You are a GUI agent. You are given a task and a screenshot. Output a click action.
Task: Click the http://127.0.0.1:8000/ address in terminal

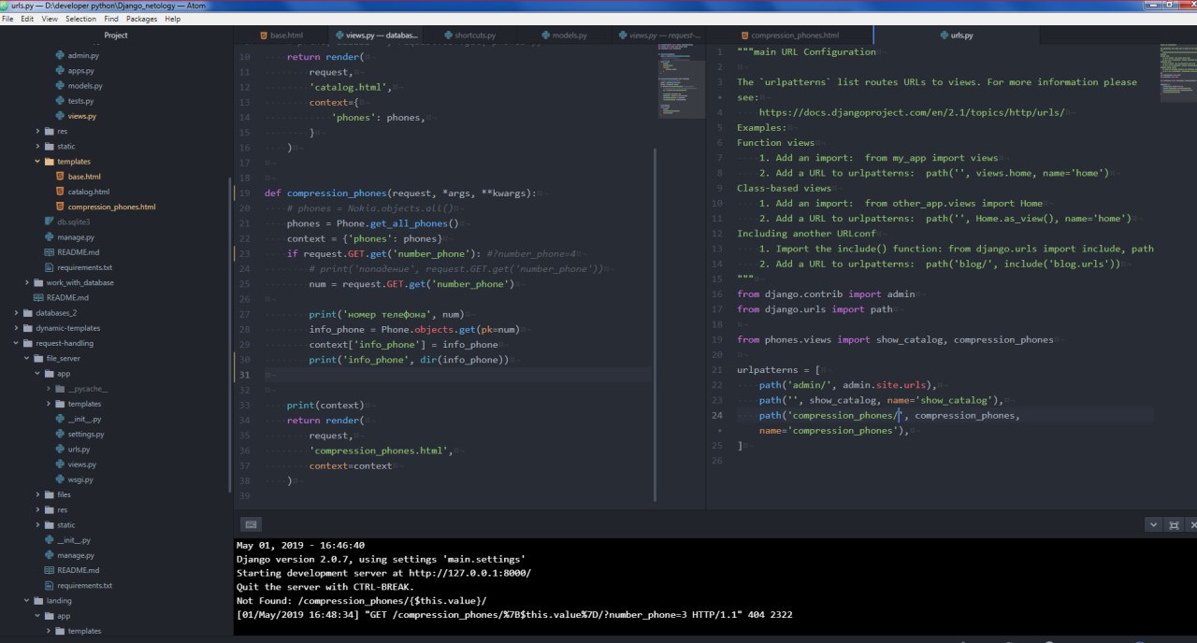(469, 572)
